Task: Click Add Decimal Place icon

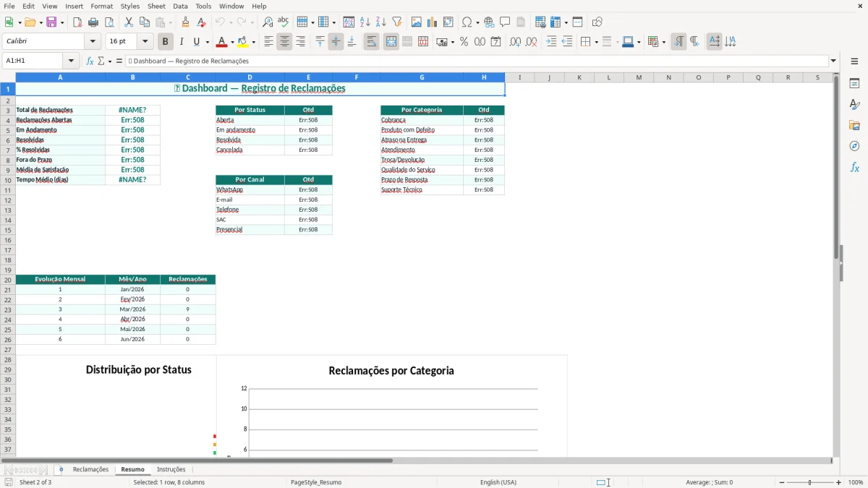Action: [516, 42]
